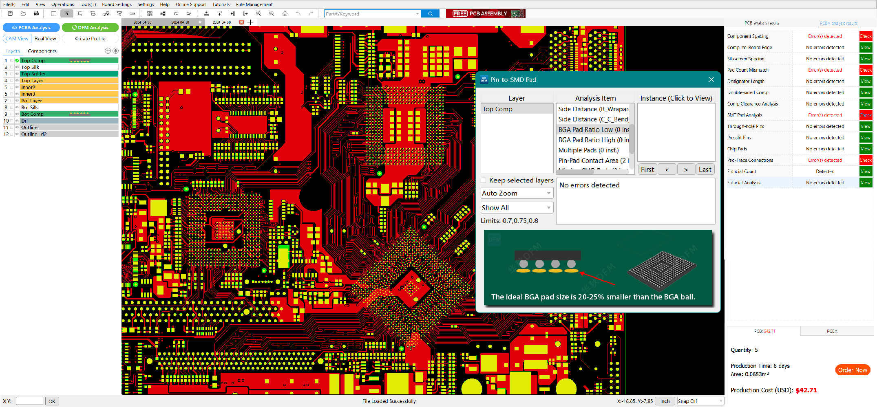This screenshot has height=407, width=877.
Task: Enable the Keep selected layers checkbox
Action: click(484, 180)
